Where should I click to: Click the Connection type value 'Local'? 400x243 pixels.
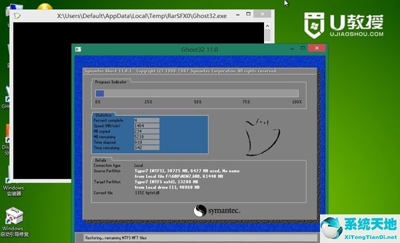tap(139, 165)
